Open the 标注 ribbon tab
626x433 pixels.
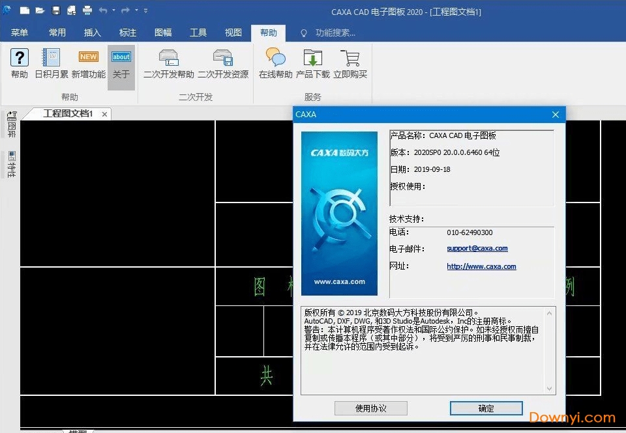point(128,33)
